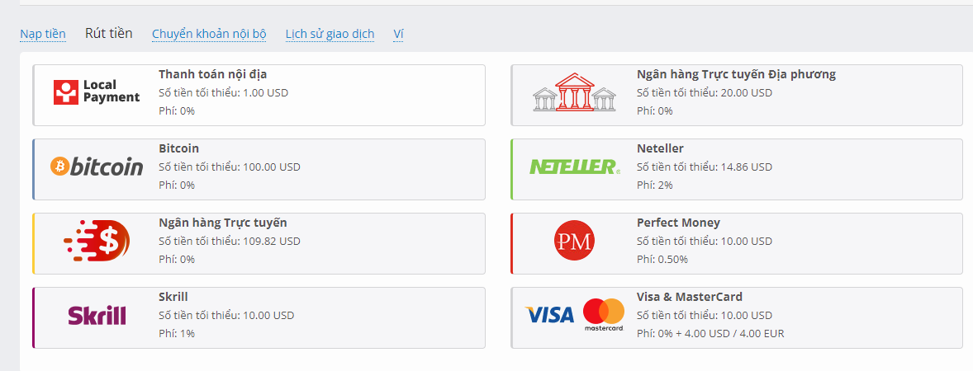Click the Perfect Money heading
This screenshot has height=371, width=973.
pos(678,223)
